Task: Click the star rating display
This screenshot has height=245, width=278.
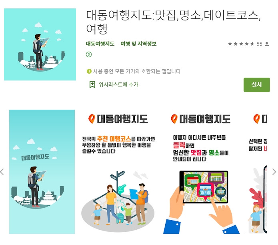Action: [x=241, y=44]
